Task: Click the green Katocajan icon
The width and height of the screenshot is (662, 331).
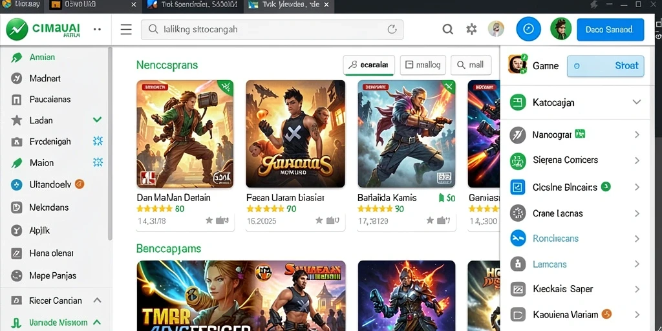Action: click(x=518, y=102)
